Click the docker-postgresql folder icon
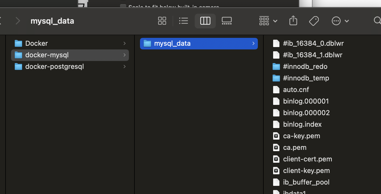381x194 pixels. 18,67
